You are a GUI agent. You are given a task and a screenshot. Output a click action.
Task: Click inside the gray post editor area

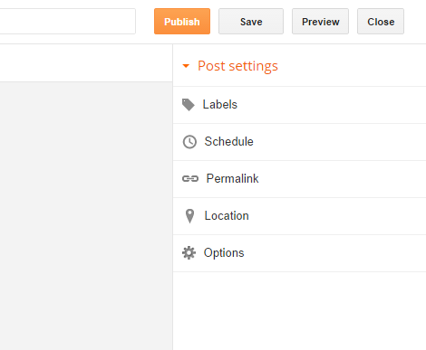pyautogui.click(x=86, y=215)
